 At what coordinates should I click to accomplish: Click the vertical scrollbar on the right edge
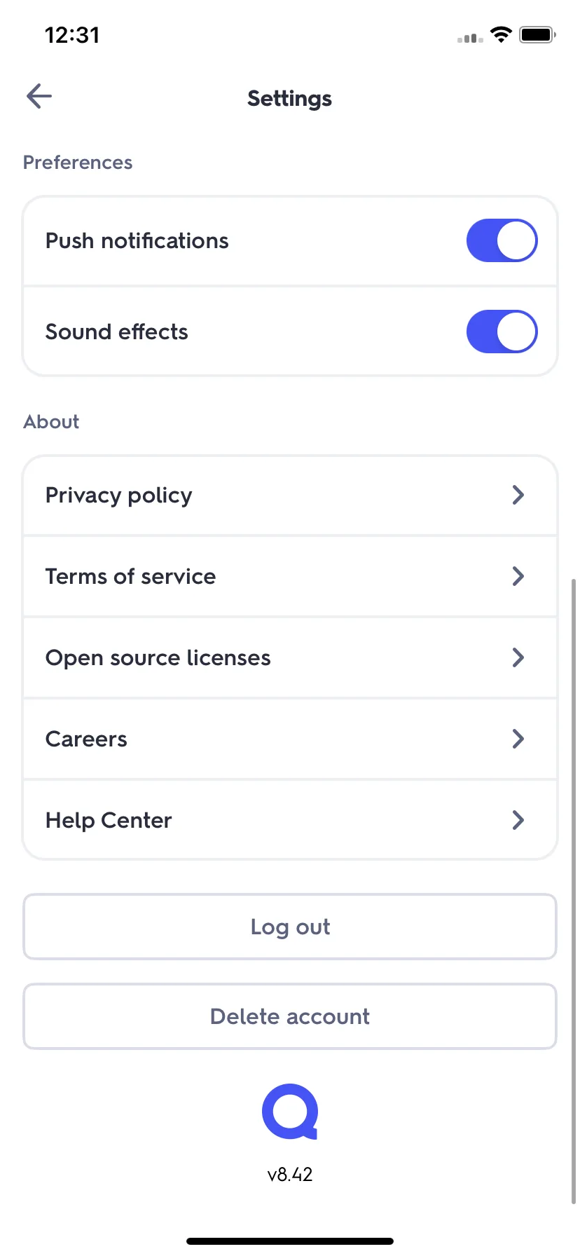(x=574, y=891)
